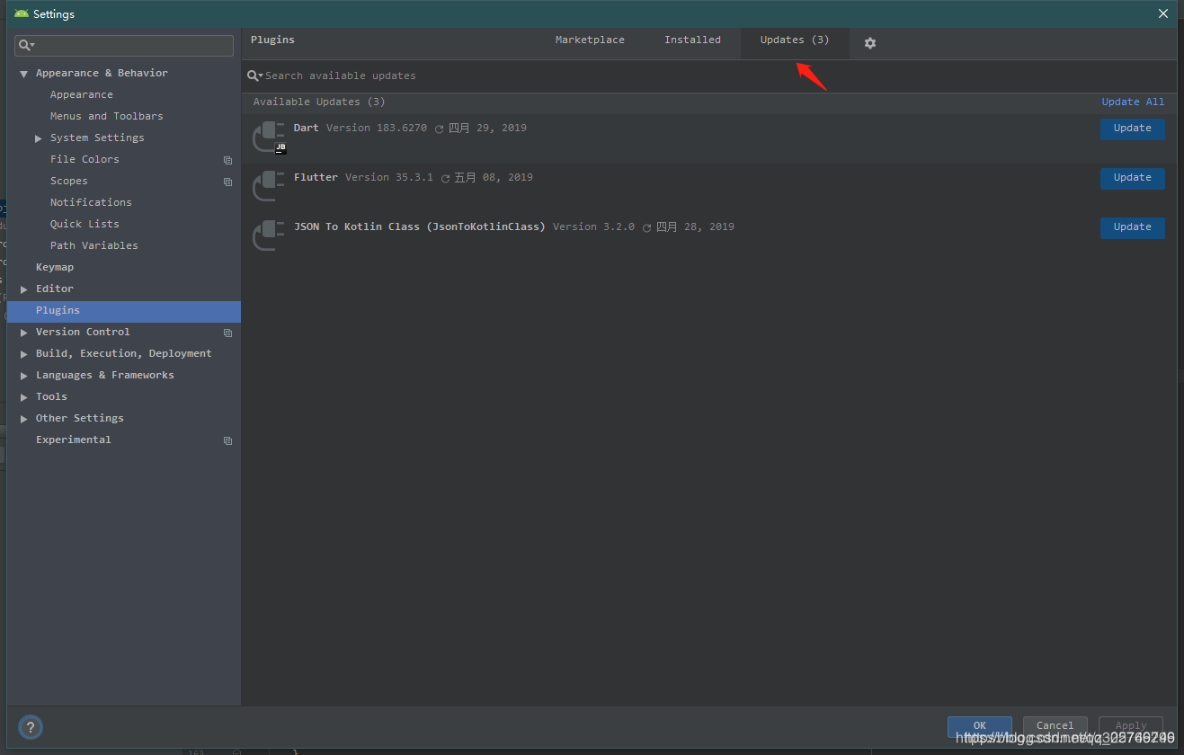Expand Languages & Frameworks section
Viewport: 1184px width, 755px height.
(x=24, y=376)
